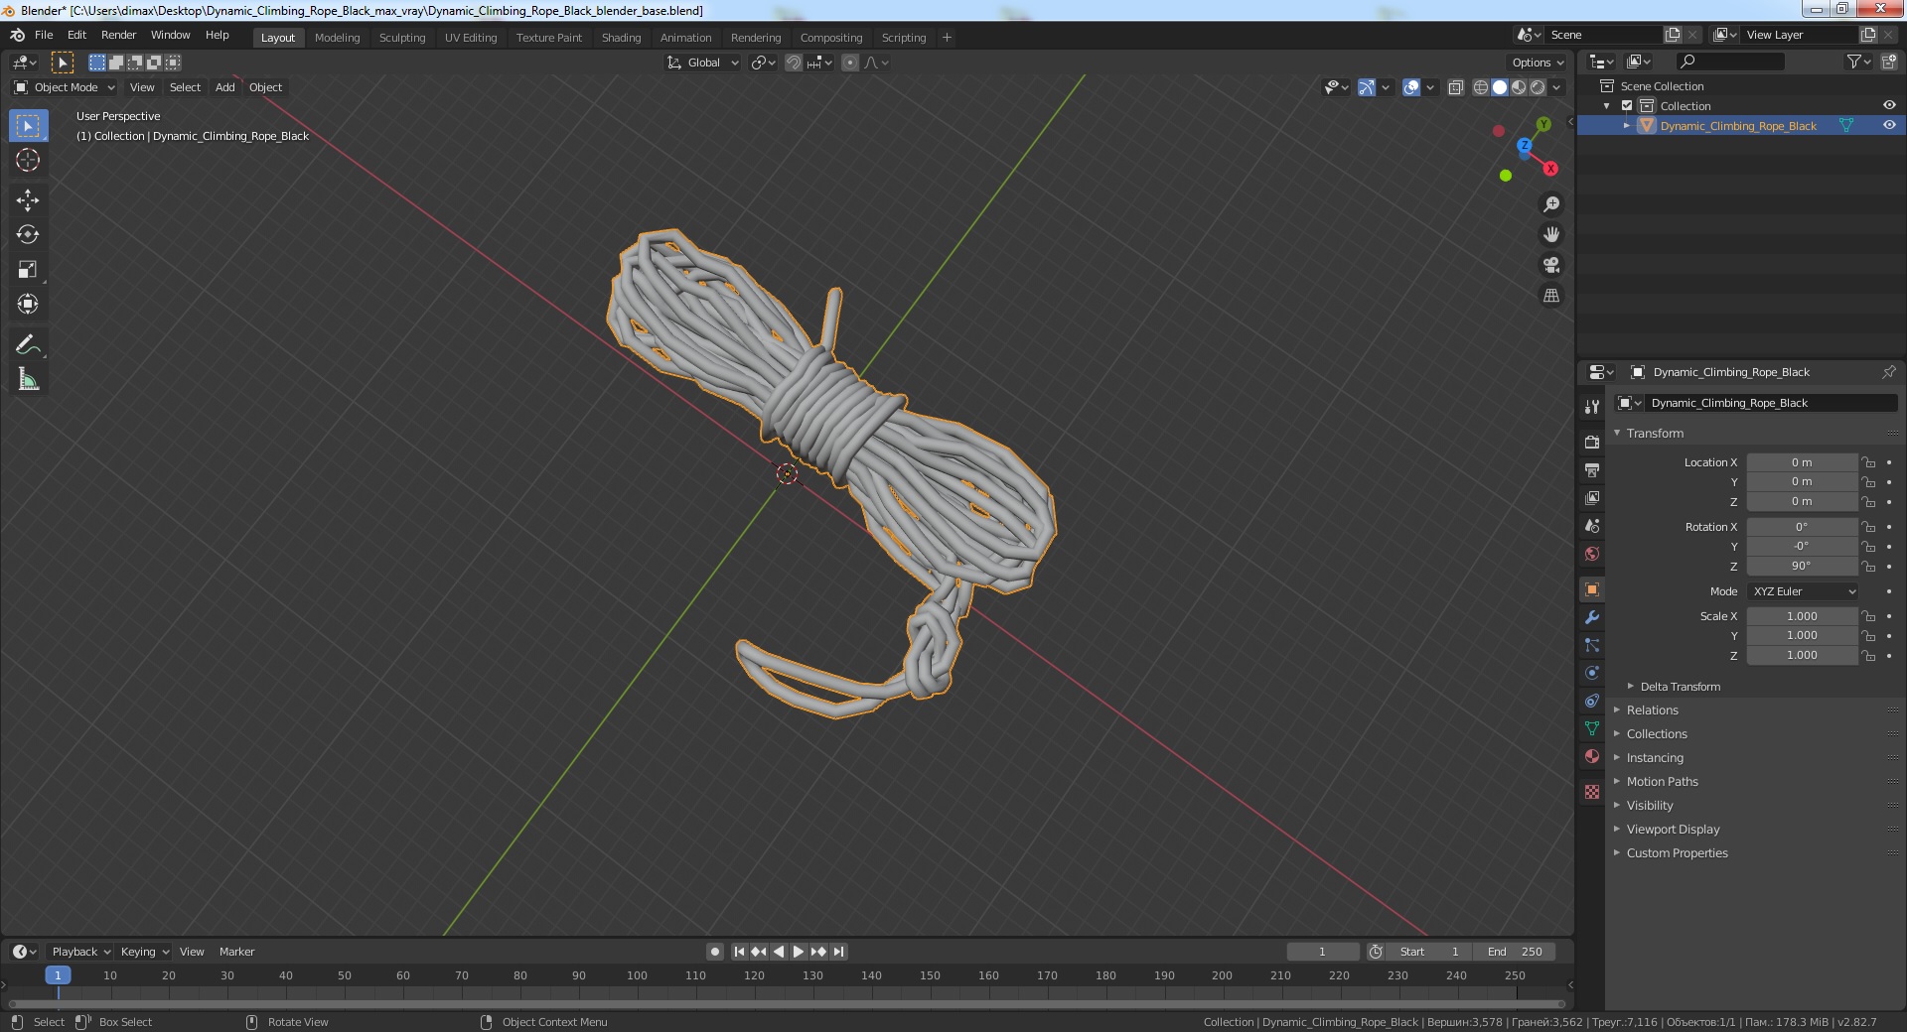Switch perspective/orthographic grid icon

point(1551,296)
